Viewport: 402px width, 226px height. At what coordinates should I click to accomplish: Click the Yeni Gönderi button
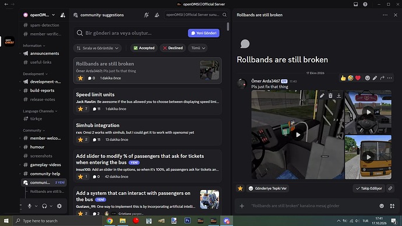pos(203,33)
